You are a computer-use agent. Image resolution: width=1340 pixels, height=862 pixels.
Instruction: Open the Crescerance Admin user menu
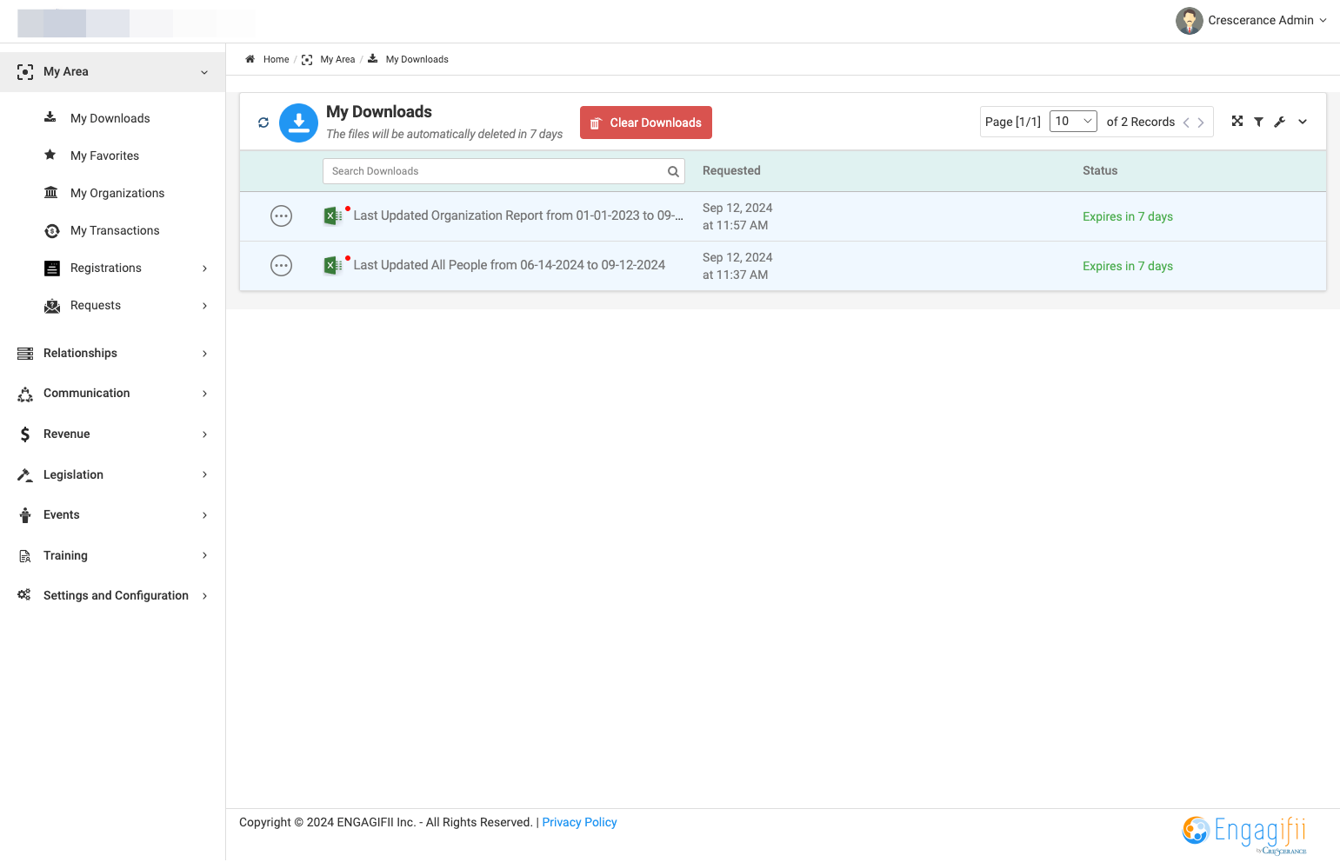pyautogui.click(x=1251, y=21)
